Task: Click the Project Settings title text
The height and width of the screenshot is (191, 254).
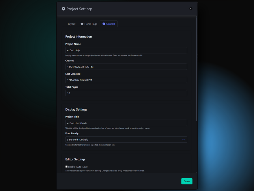Action: pyautogui.click(x=79, y=9)
